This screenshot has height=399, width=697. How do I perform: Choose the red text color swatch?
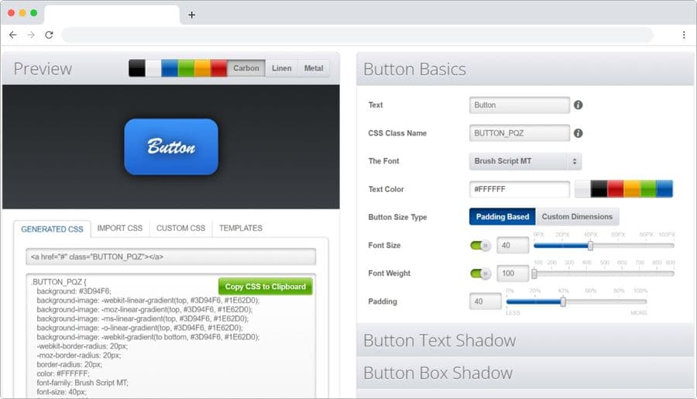[x=615, y=189]
